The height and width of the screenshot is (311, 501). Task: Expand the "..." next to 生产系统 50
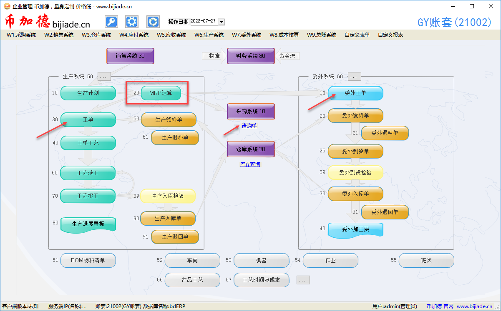point(103,76)
